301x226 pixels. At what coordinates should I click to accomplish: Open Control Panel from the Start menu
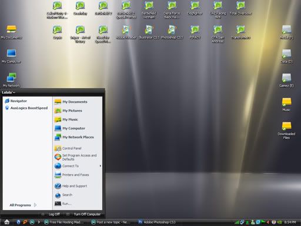[78, 148]
